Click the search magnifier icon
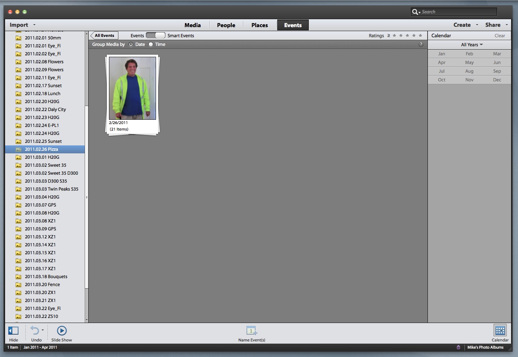 tap(415, 12)
